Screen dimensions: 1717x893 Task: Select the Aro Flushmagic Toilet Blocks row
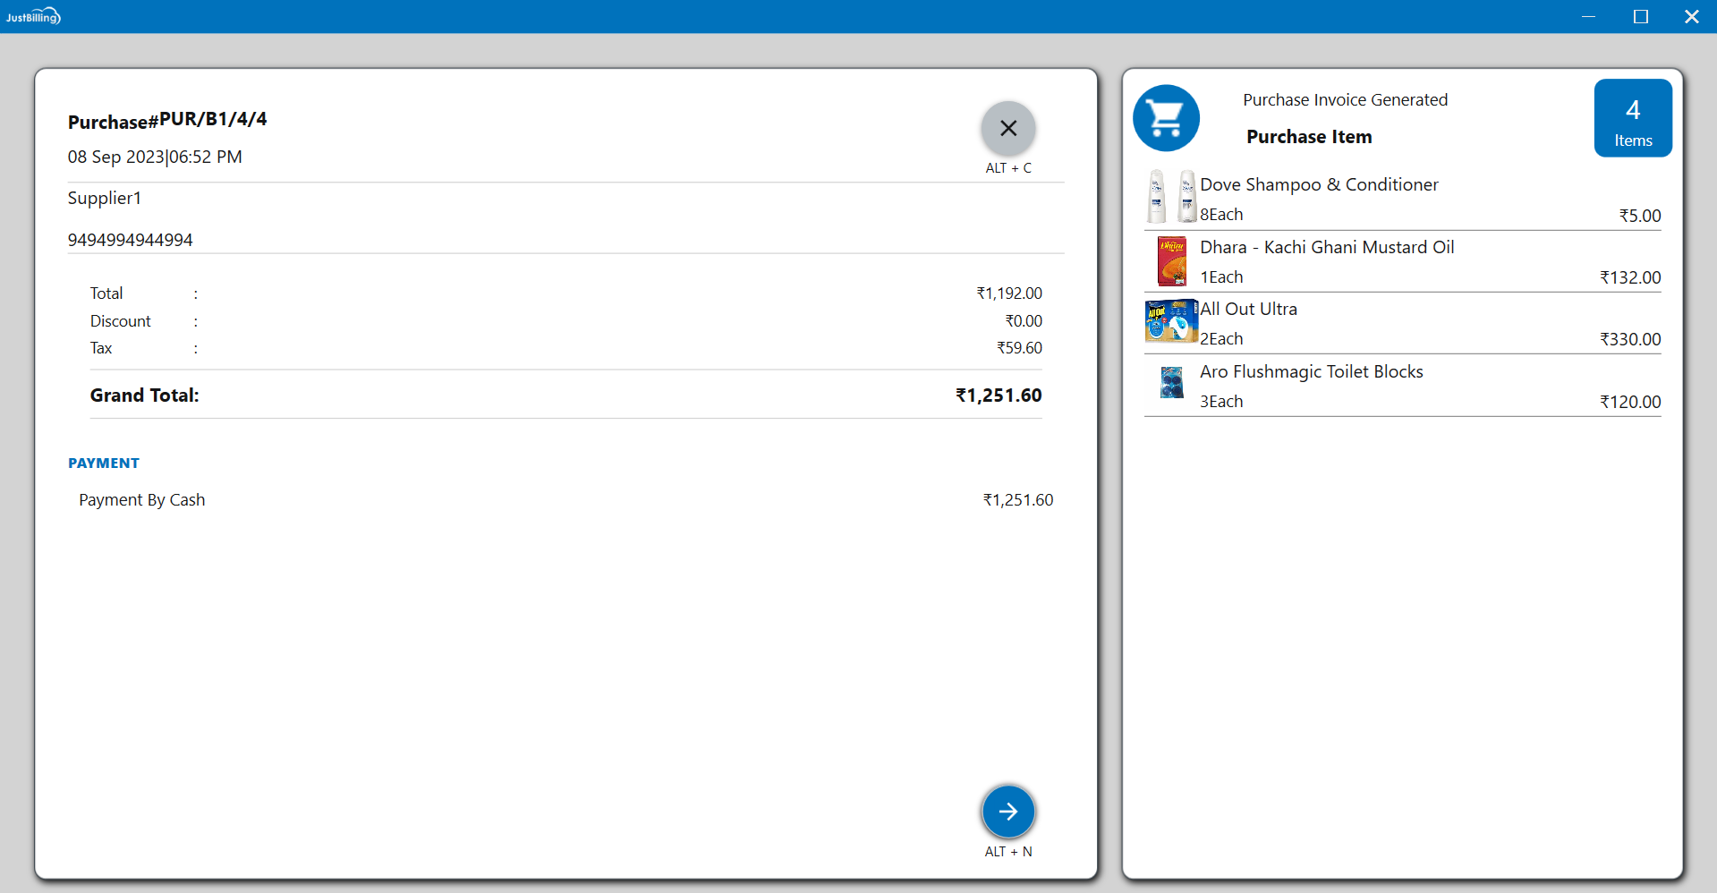coord(1311,371)
